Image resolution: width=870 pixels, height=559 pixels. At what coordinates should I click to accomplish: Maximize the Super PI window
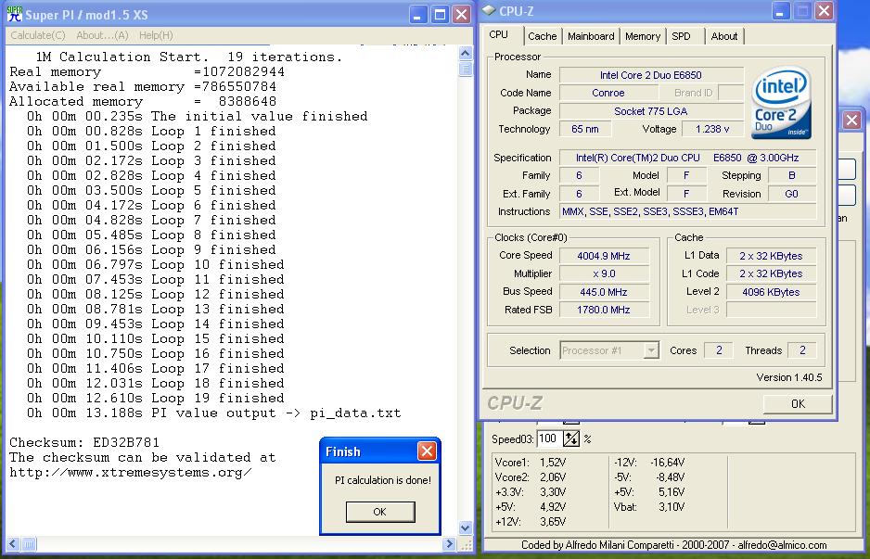pyautogui.click(x=440, y=15)
